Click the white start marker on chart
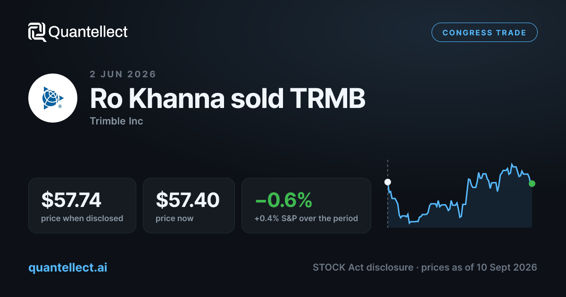566x297 pixels. (x=388, y=182)
